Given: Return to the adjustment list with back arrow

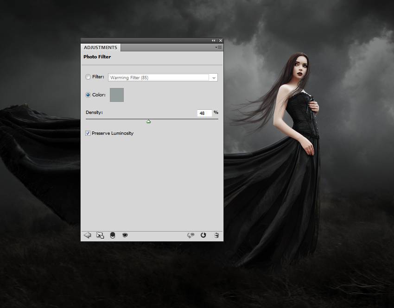Looking at the screenshot, I should tap(87, 235).
